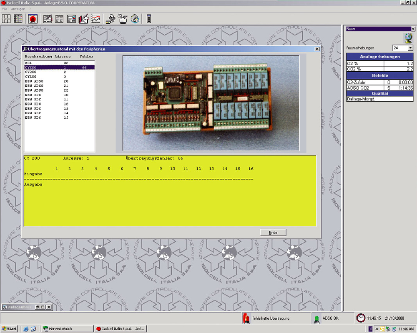The image size is (417, 333).
Task: Expand the Raumerhebungen room dropdown
Action: click(x=410, y=48)
